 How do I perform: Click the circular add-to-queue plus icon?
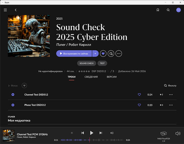[111, 54]
